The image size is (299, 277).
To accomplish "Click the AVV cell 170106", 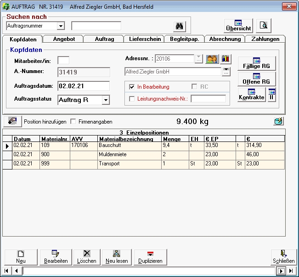I will point(84,146).
